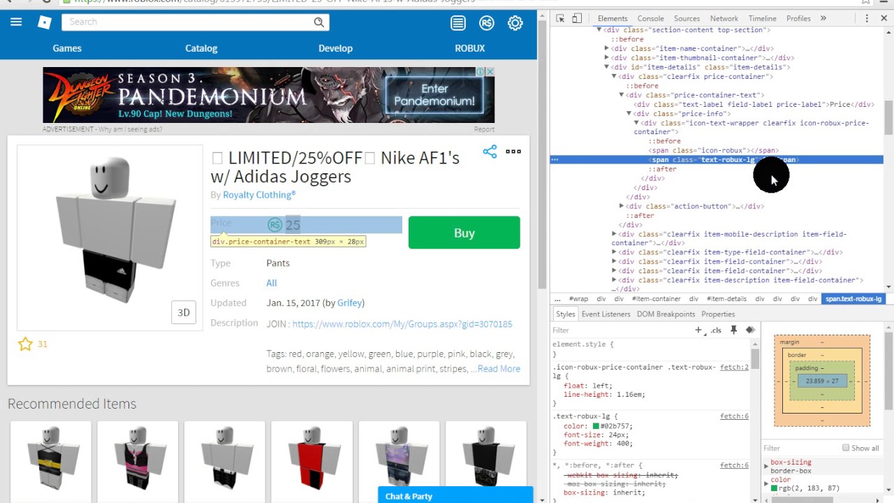This screenshot has width=894, height=503.
Task: Click the All genres link
Action: pyautogui.click(x=272, y=283)
